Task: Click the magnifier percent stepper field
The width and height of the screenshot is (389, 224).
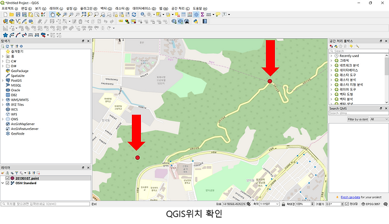Action: (x=305, y=204)
